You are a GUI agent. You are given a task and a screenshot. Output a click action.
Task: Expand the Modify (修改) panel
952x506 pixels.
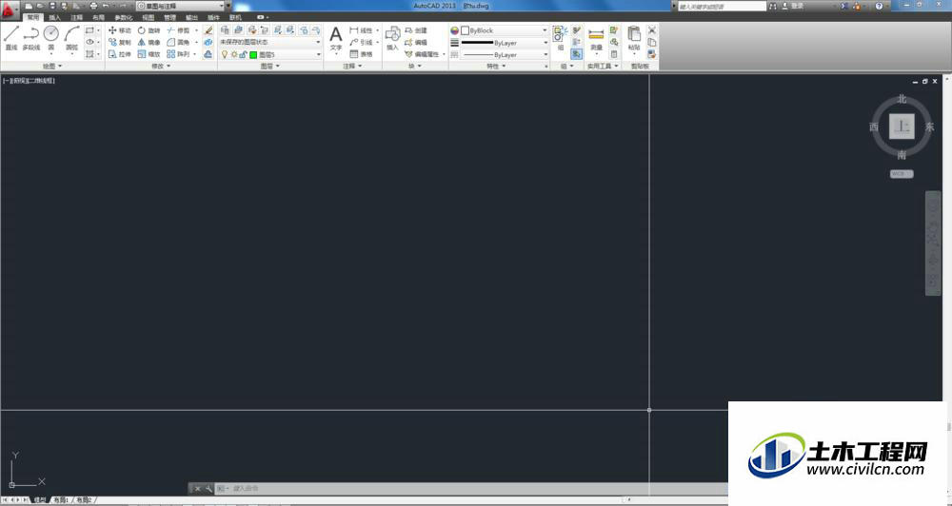coord(161,66)
